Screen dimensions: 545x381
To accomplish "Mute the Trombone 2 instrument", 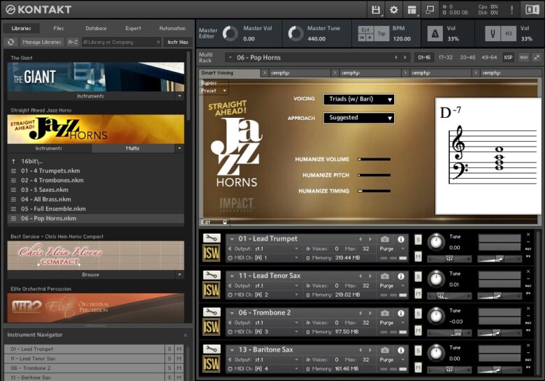I will [418, 331].
